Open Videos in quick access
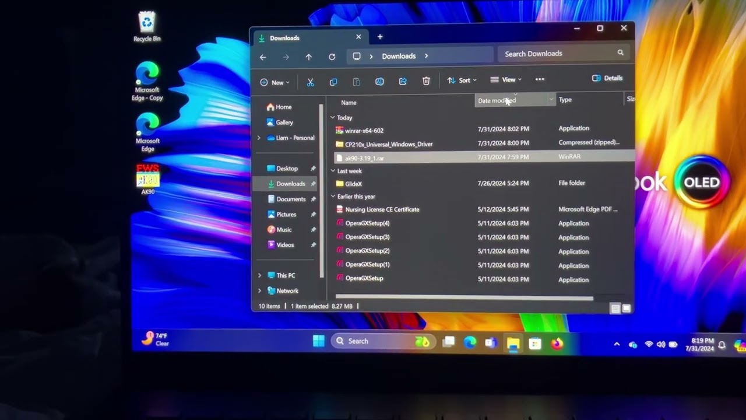Viewport: 746px width, 420px height. 280,245
